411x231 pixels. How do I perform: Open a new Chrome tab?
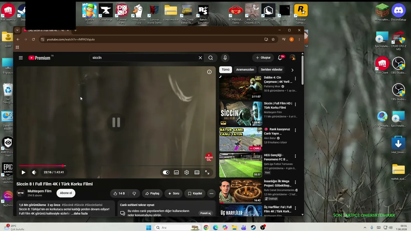click(x=75, y=30)
